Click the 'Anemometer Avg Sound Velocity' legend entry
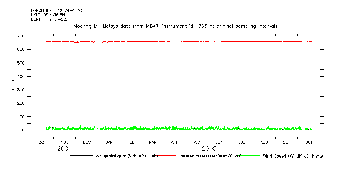This screenshot has width=346, height=173. click(210, 156)
